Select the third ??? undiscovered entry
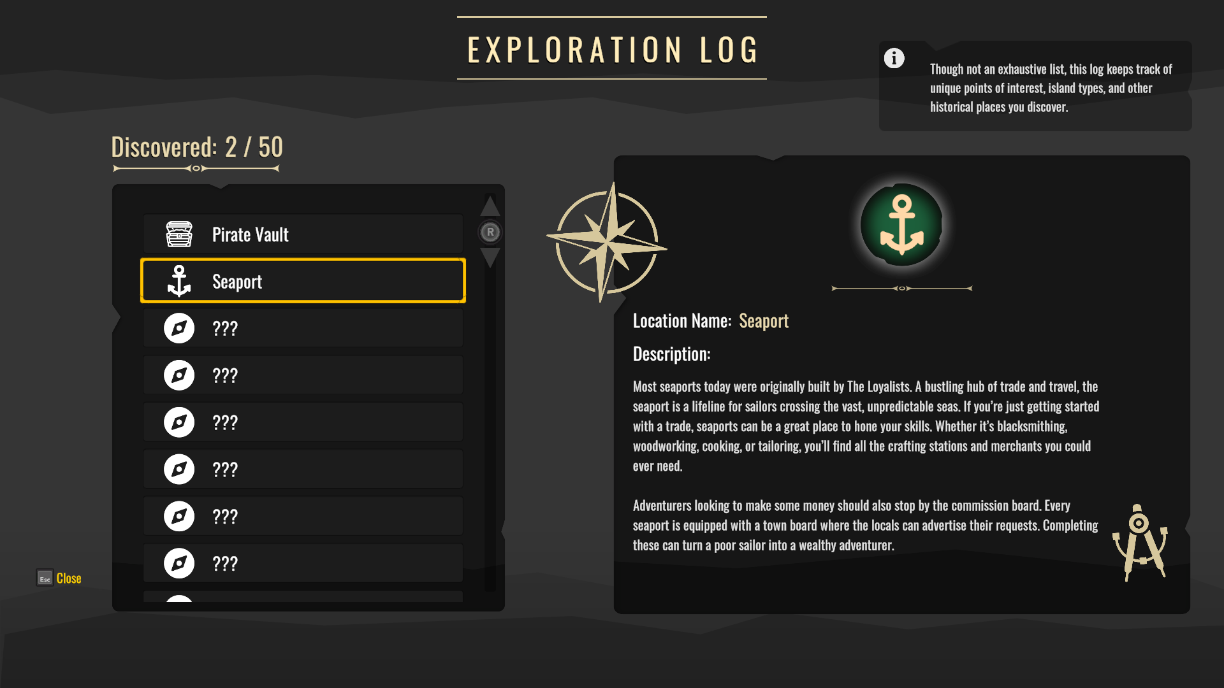 click(x=303, y=422)
